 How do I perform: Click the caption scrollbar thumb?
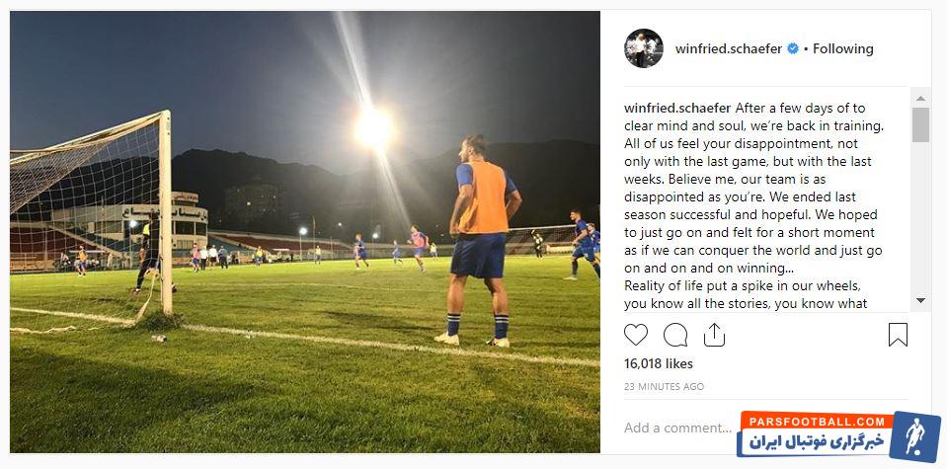tap(920, 125)
